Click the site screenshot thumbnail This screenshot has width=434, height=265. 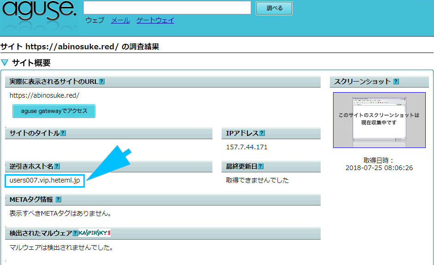379,120
